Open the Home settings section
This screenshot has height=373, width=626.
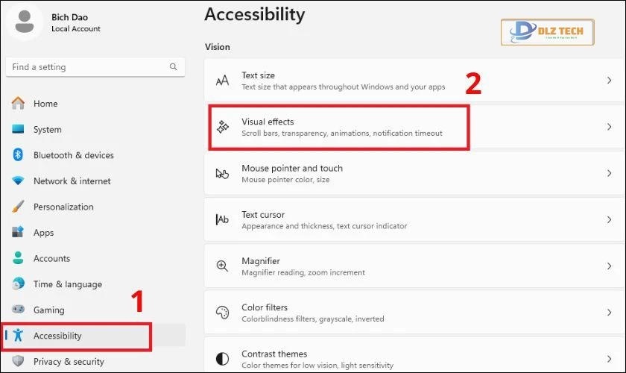coord(45,104)
